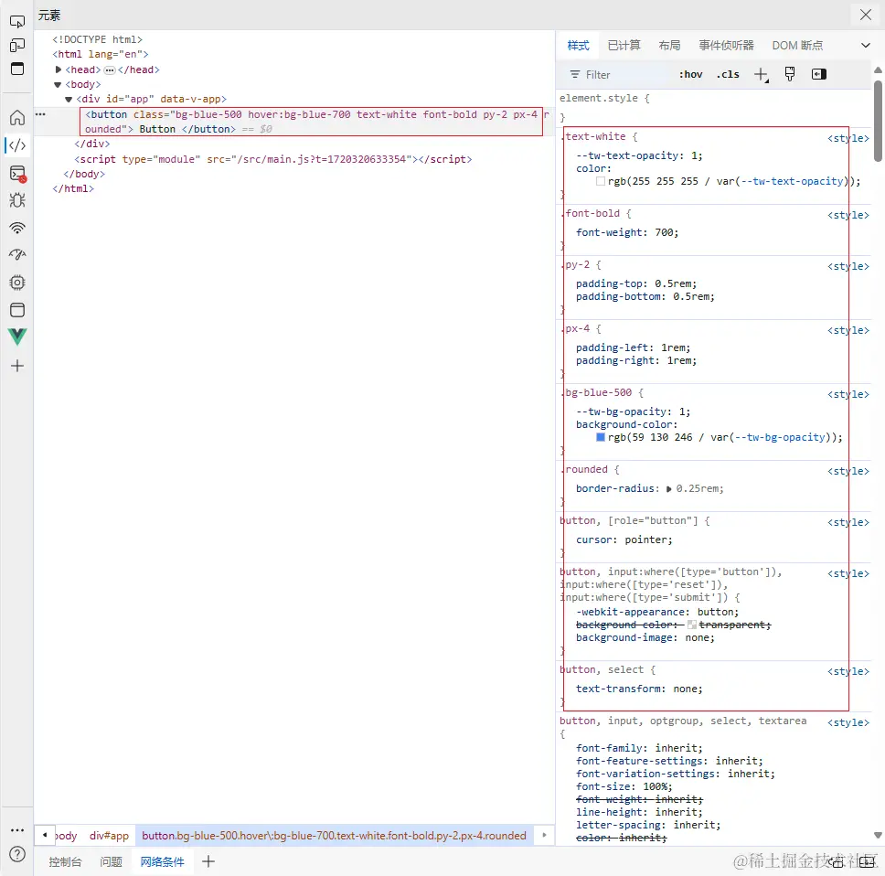Close the DevTools panel with X
The width and height of the screenshot is (885, 876).
click(x=865, y=15)
